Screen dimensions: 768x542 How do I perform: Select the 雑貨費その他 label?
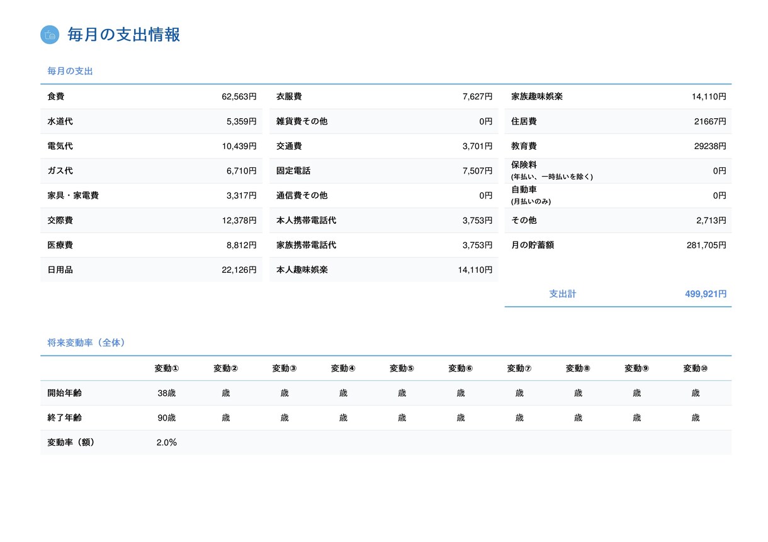click(302, 121)
